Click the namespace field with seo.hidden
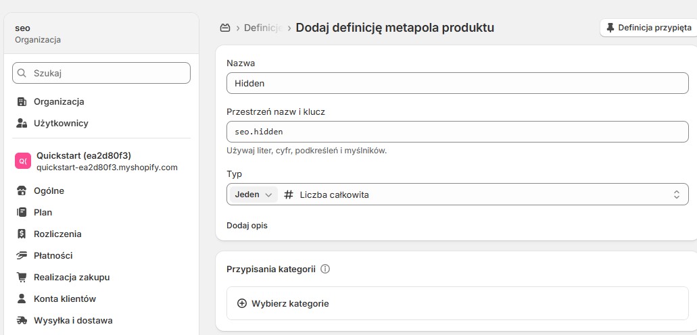 click(x=458, y=132)
